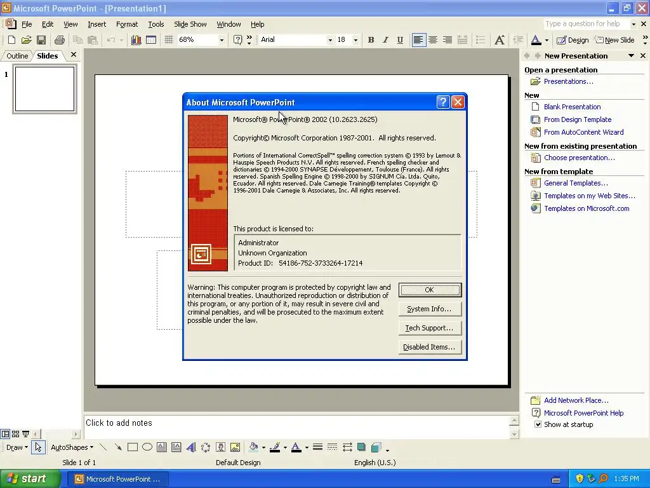
Task: Select the Line drawing tool
Action: click(103, 447)
